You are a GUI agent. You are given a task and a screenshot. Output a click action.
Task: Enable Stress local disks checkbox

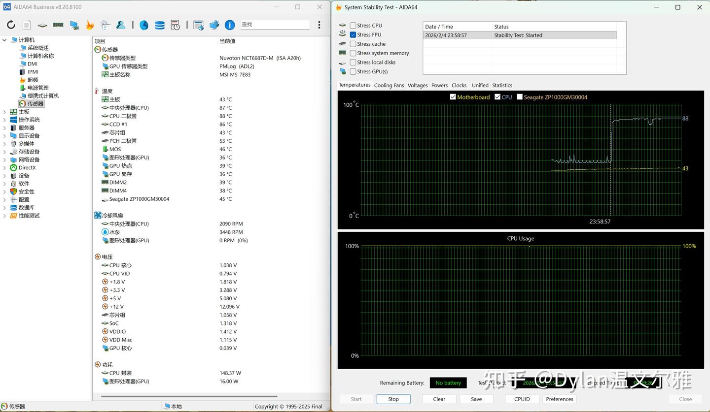coord(353,63)
